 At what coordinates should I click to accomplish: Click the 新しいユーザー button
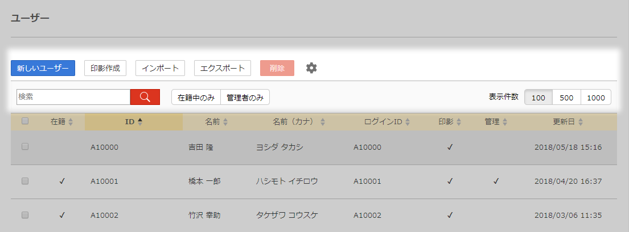pyautogui.click(x=43, y=68)
